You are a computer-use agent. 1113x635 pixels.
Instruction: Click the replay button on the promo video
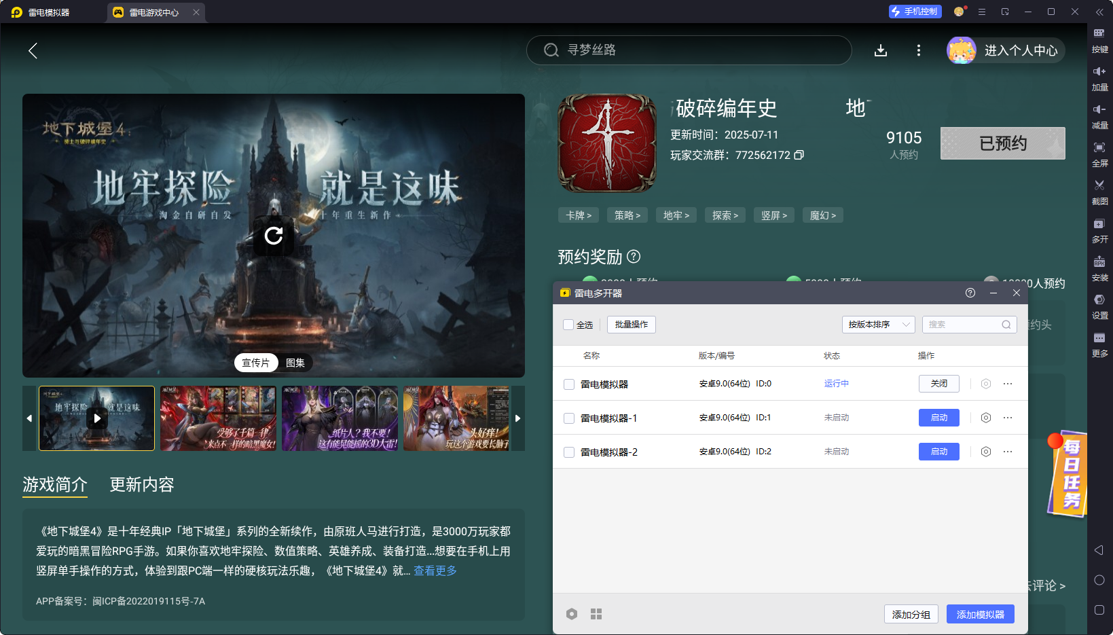coord(274,236)
